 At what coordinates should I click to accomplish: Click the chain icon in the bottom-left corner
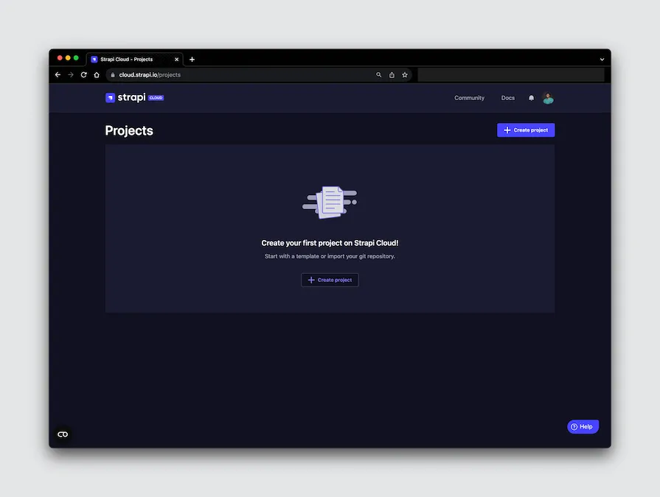[x=62, y=434]
